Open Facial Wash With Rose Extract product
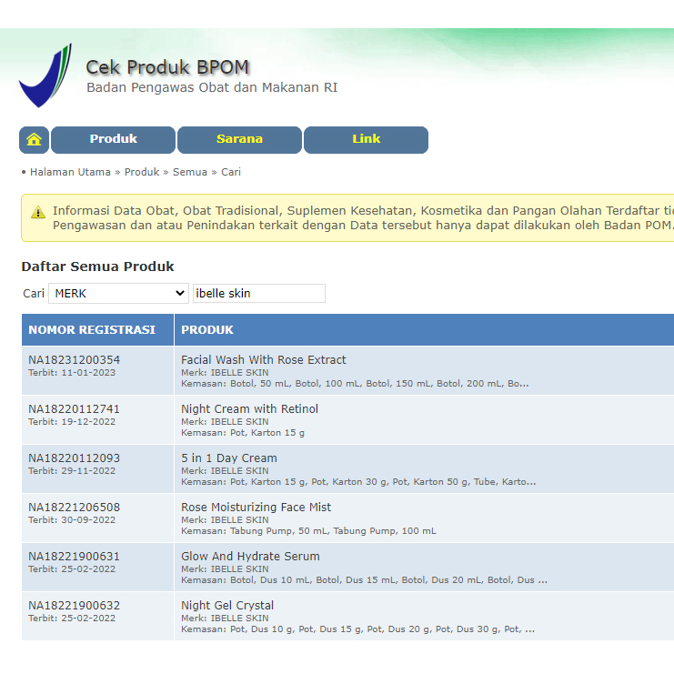This screenshot has height=674, width=674. (x=264, y=360)
